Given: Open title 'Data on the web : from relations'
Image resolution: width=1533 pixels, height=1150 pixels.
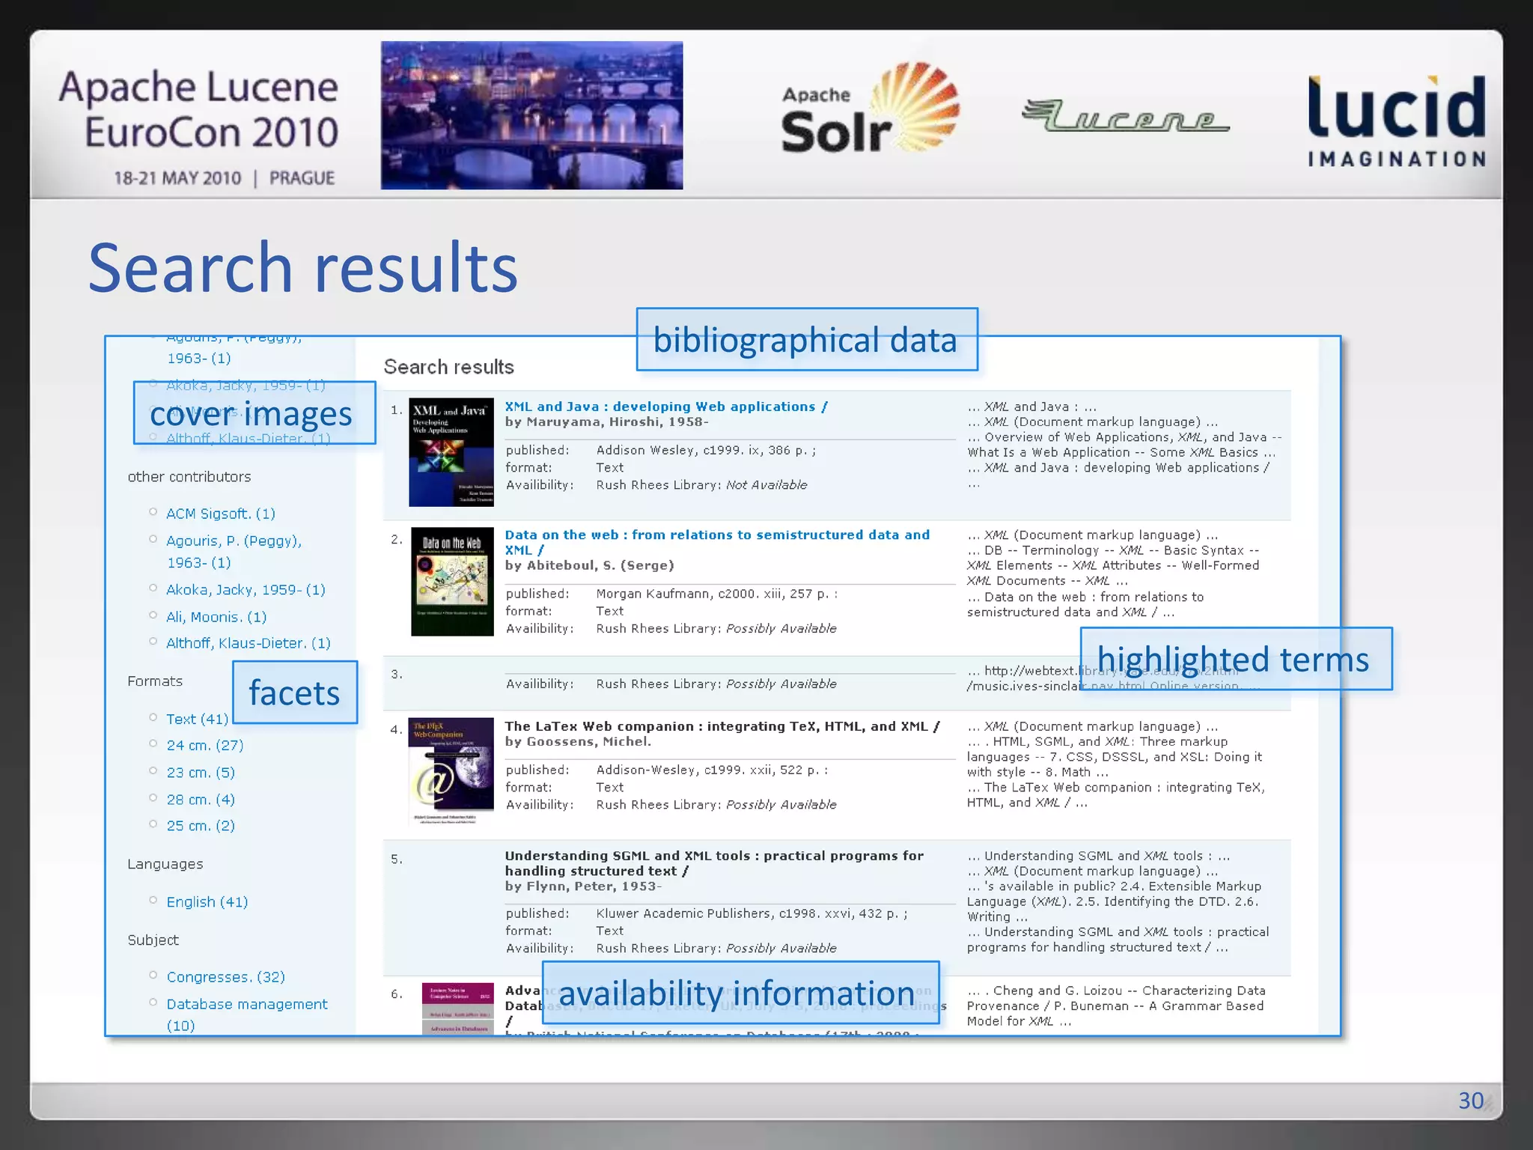Looking at the screenshot, I should point(717,542).
